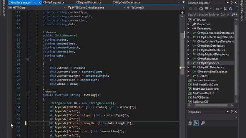Go forward in Solution Explorer toolbar
The height and width of the screenshot is (138, 246).
tap(196, 9)
